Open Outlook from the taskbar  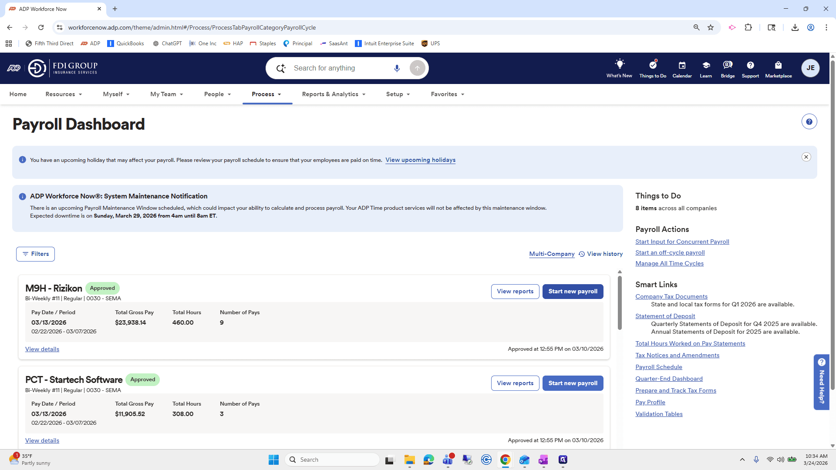click(524, 460)
